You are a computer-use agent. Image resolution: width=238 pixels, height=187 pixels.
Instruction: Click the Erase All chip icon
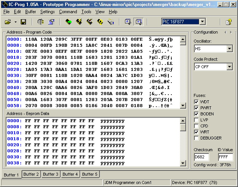(90, 22)
